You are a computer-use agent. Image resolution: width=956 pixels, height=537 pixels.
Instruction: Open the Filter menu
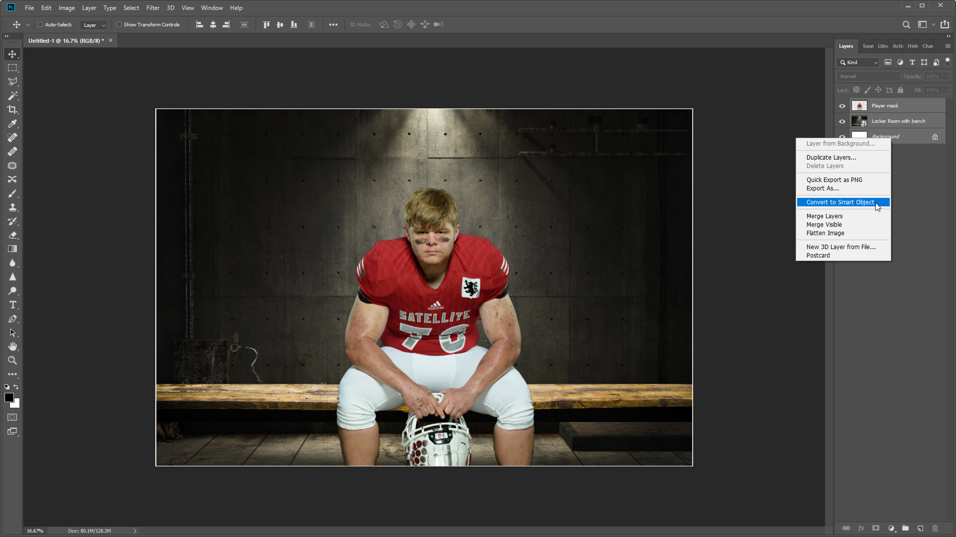[152, 8]
